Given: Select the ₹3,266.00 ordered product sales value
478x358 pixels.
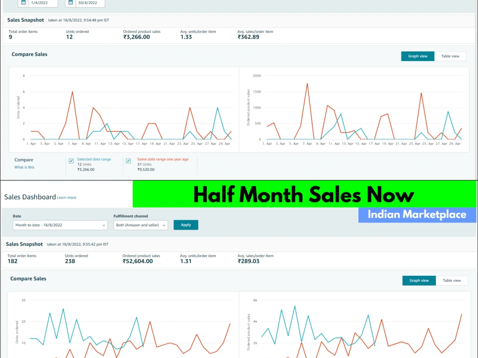Looking at the screenshot, I should (137, 37).
